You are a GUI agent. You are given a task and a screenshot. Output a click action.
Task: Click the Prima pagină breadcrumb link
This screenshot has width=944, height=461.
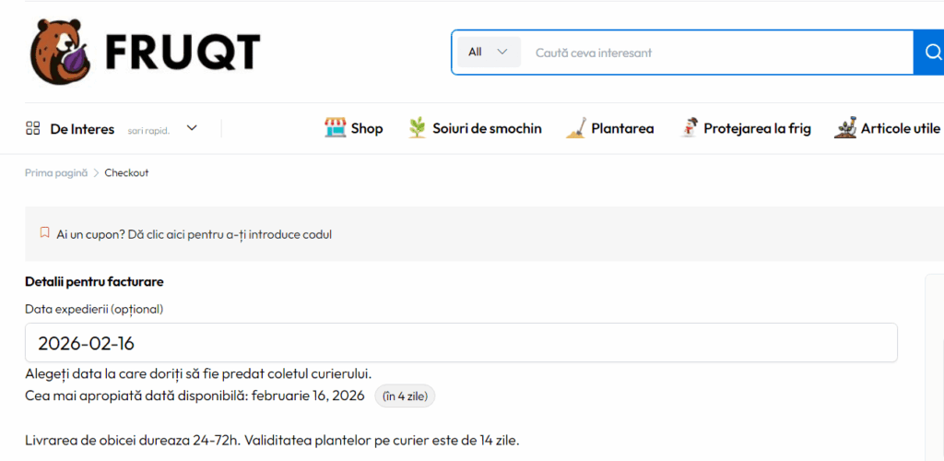tap(56, 172)
